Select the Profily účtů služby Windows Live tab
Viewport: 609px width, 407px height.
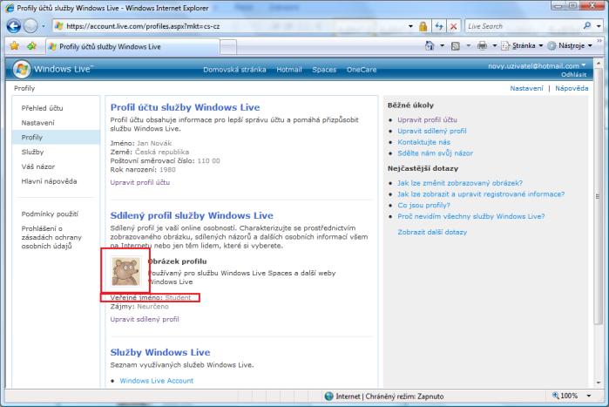132,46
